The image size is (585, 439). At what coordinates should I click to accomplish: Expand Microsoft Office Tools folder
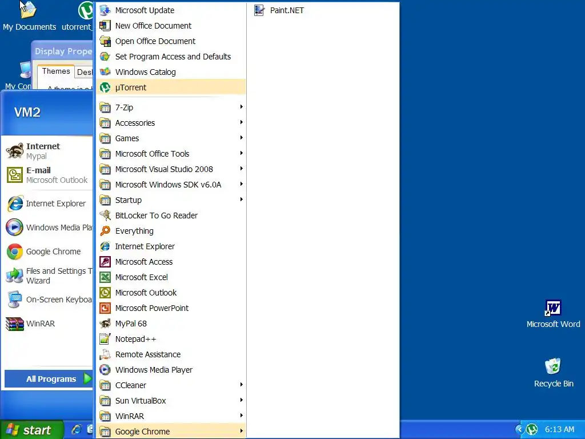tap(171, 153)
